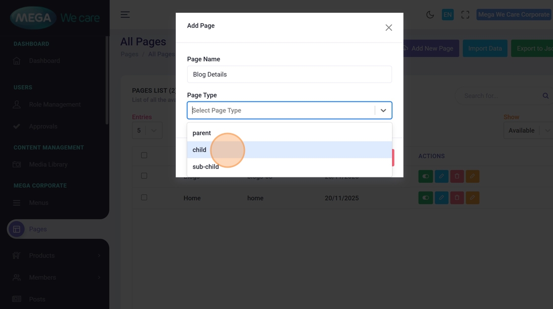Click orange pencil icon in the Home row
553x309 pixels.
coord(473,198)
